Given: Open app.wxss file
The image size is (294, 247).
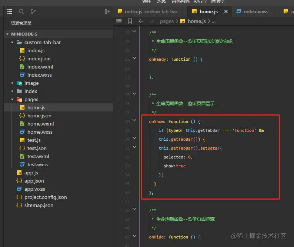Looking at the screenshot, I should tap(58, 189).
